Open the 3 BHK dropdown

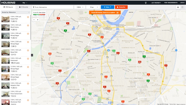80,7
